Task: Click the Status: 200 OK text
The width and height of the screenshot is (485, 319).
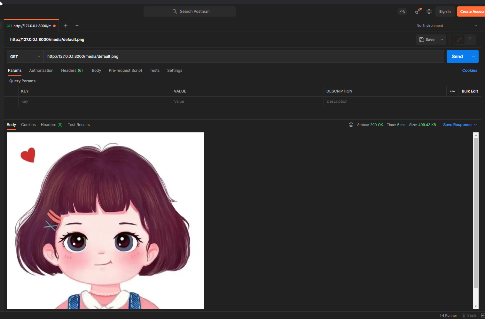Action: click(370, 125)
